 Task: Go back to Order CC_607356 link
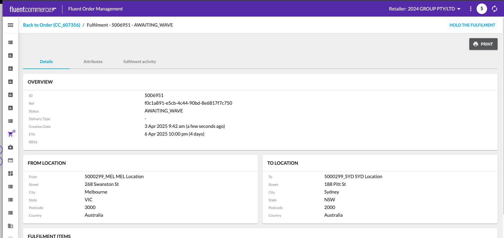[51, 25]
